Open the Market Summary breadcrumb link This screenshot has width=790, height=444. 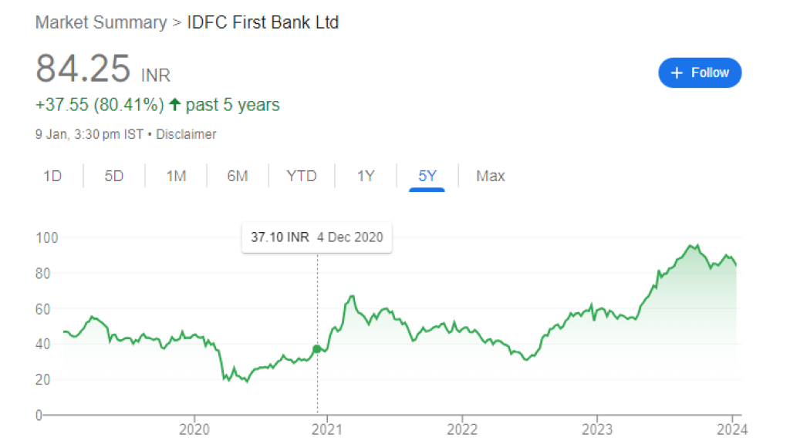point(101,22)
